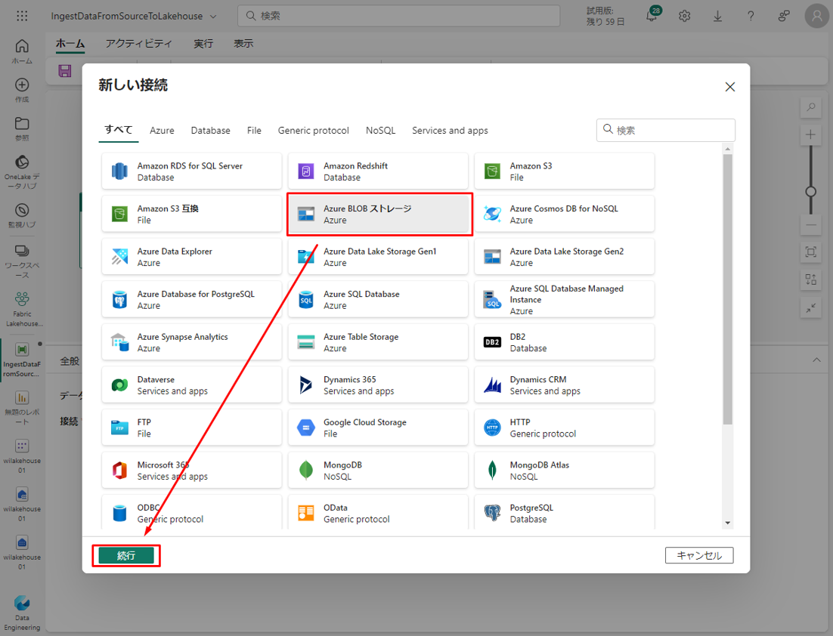Switch to Database tab in dialog

point(210,131)
